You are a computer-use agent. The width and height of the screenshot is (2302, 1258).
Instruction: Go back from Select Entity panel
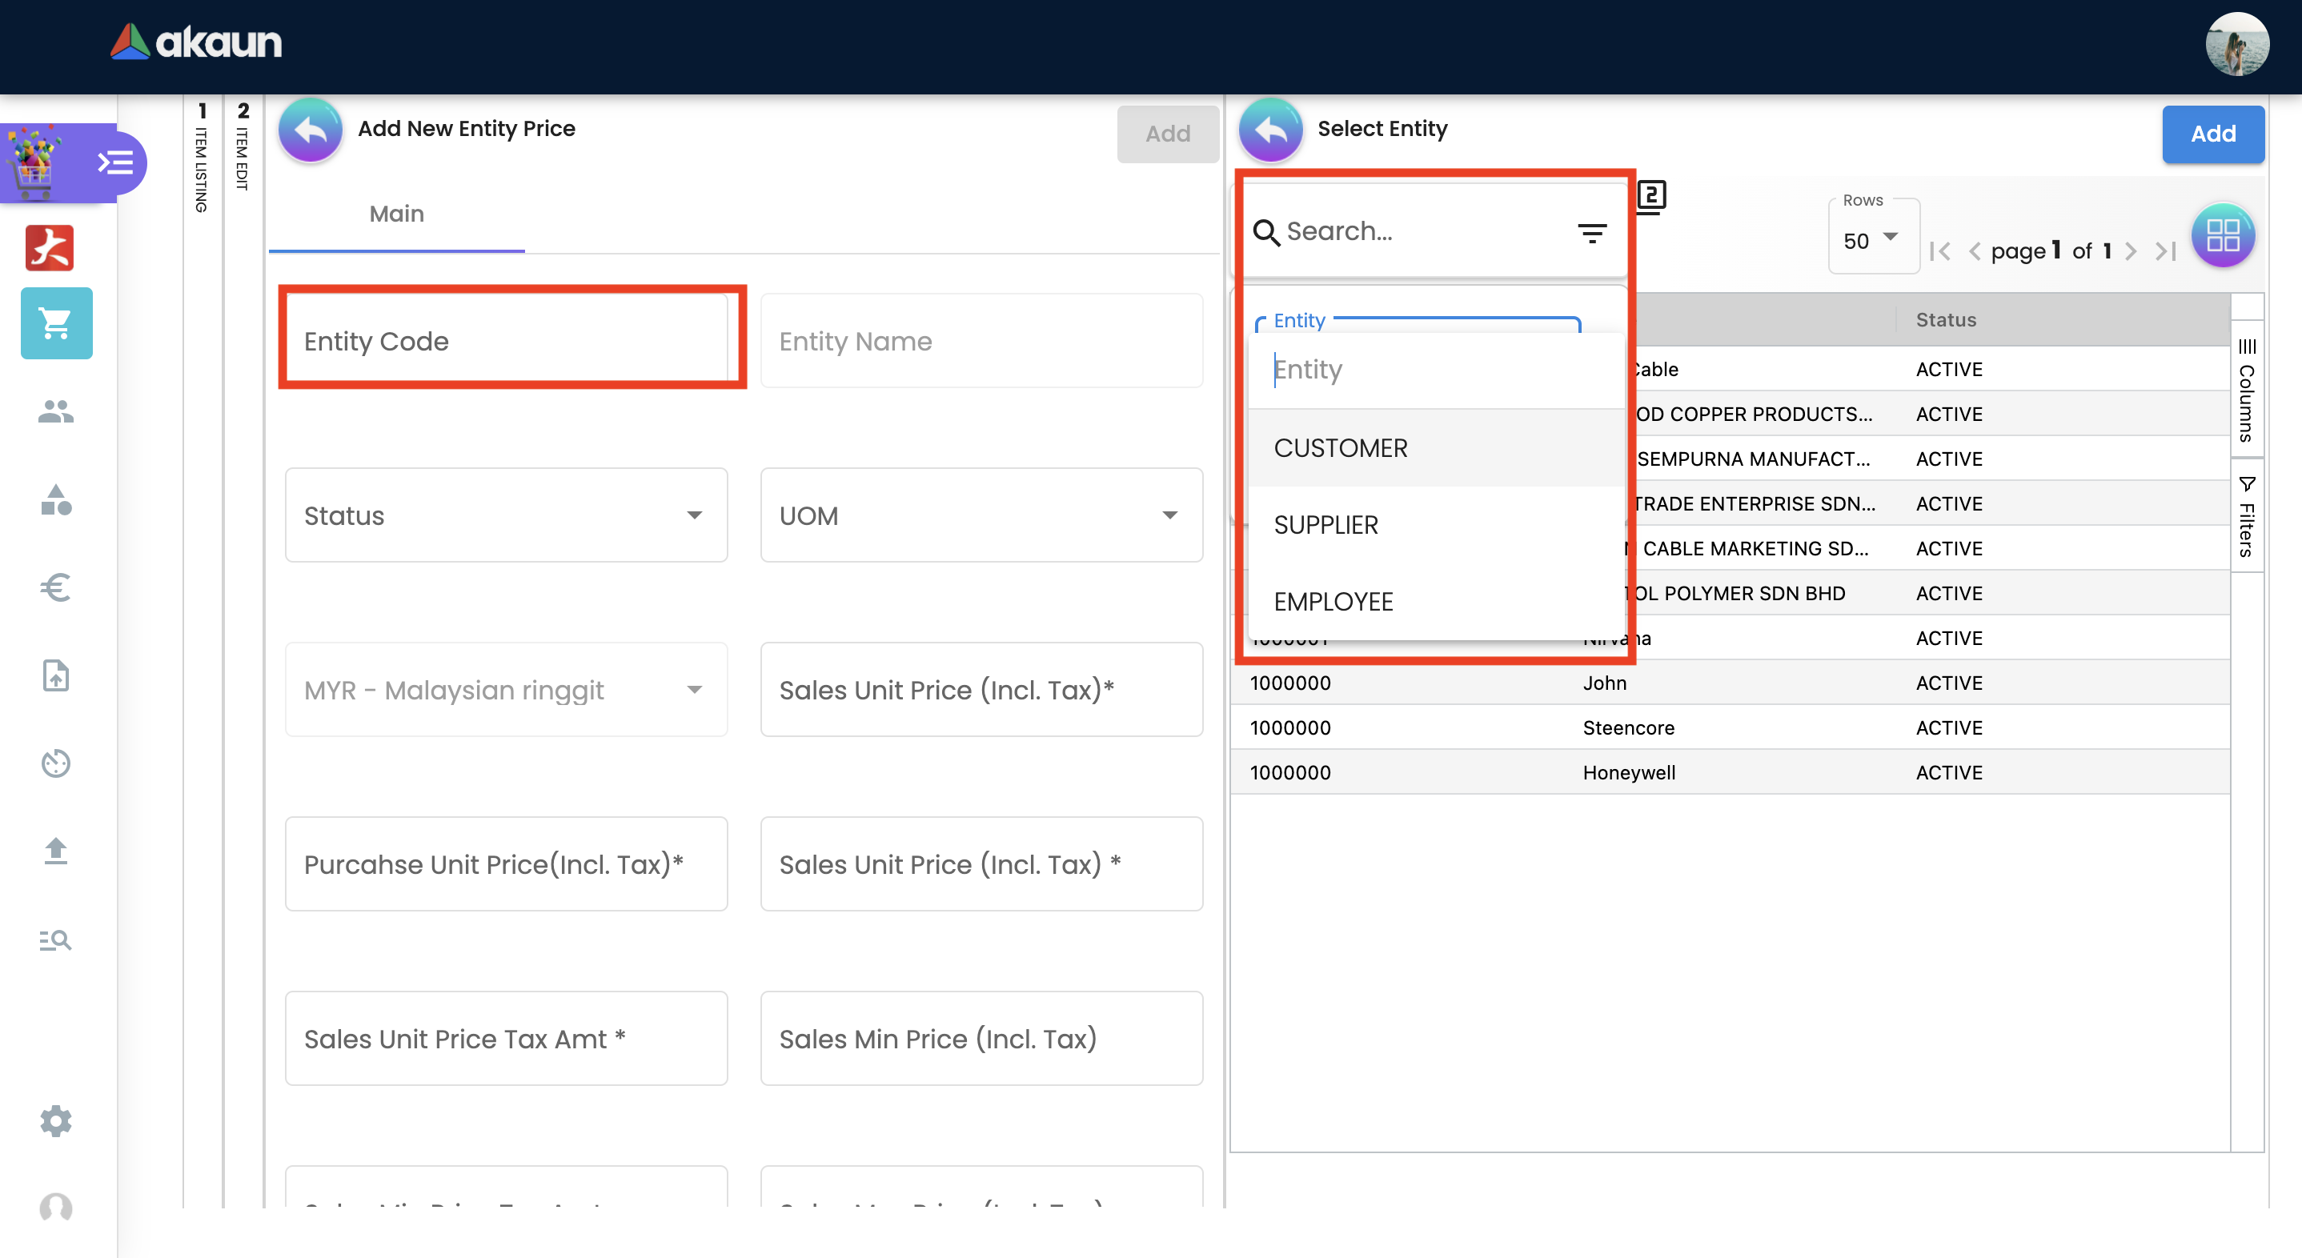(1269, 130)
